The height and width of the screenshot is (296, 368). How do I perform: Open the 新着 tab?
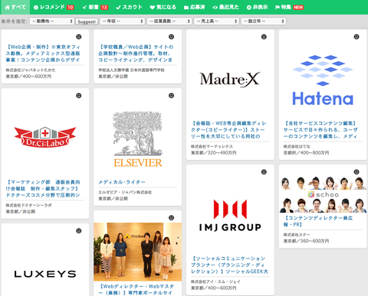pos(95,7)
